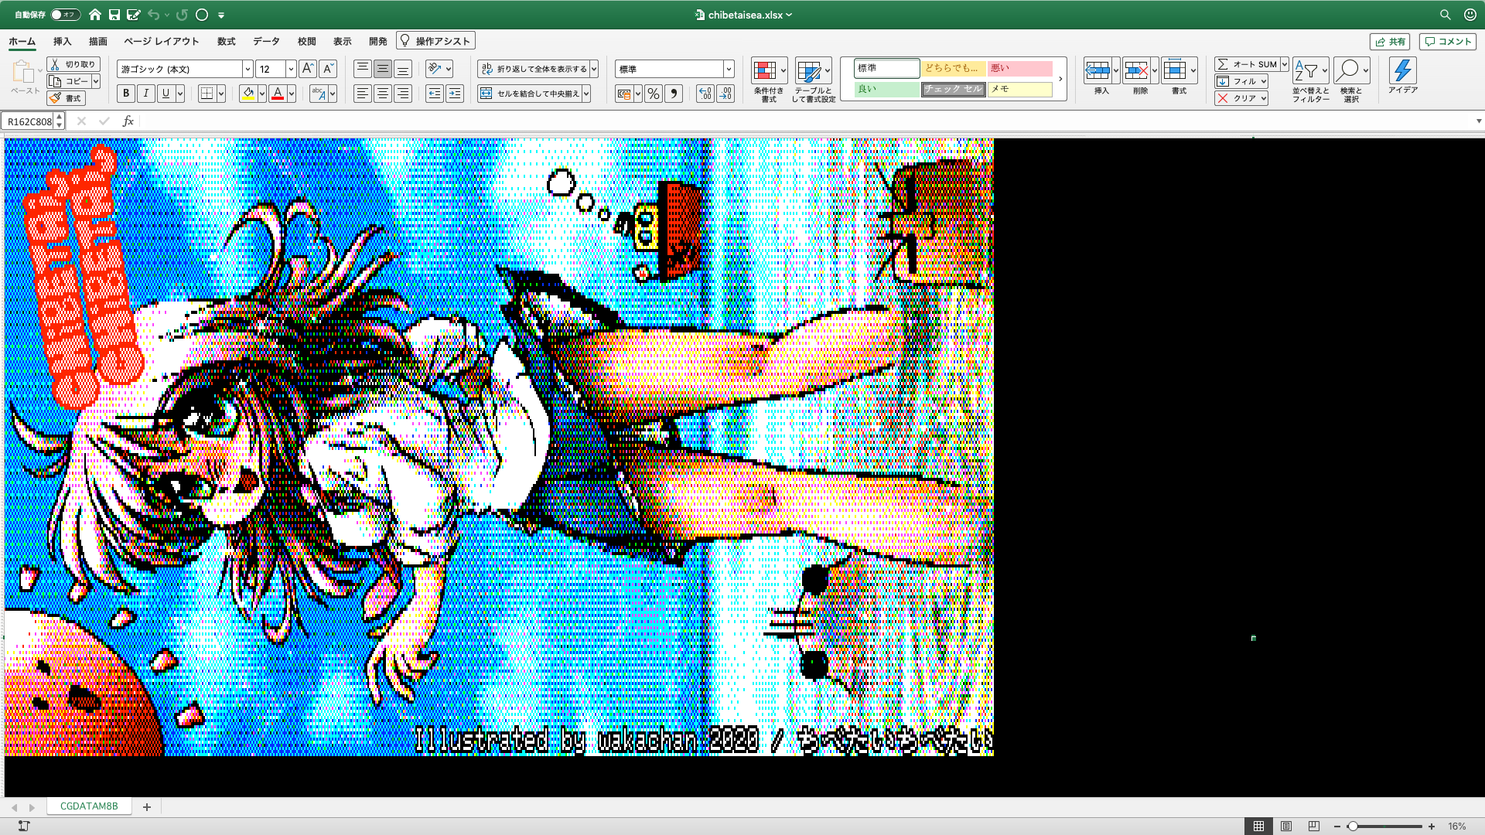Open the Review (校閲) ribbon tab
The image size is (1485, 835).
pos(306,41)
